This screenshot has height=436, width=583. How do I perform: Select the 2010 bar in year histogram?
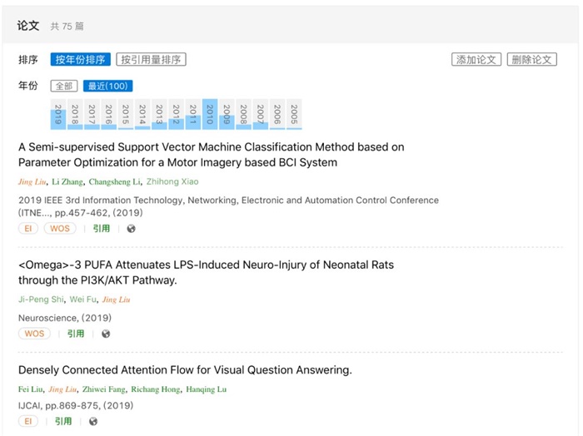[x=210, y=115]
